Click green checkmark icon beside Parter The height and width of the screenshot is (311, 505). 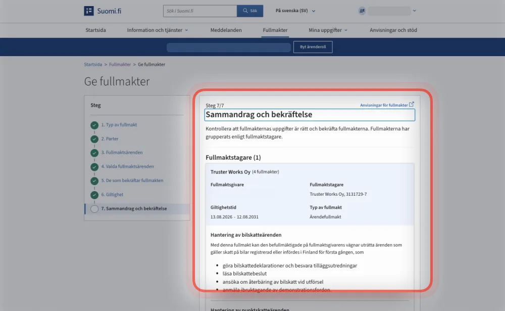94,139
